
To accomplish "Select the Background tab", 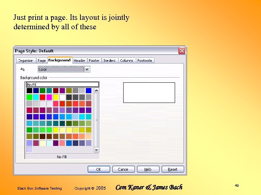I will (60, 60).
